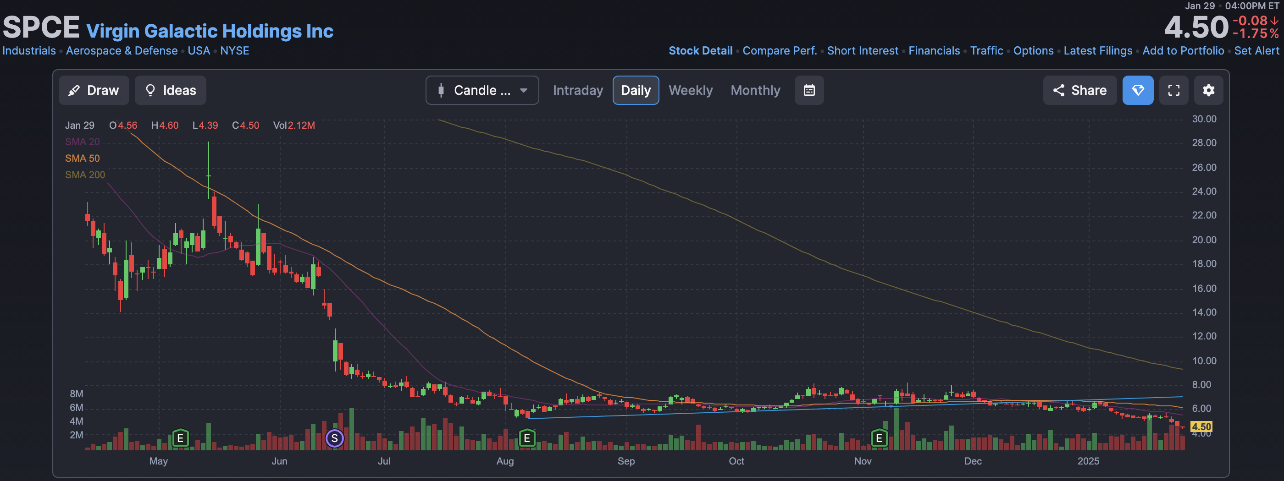Click the Sep date axis label
The image size is (1284, 481).
[626, 461]
